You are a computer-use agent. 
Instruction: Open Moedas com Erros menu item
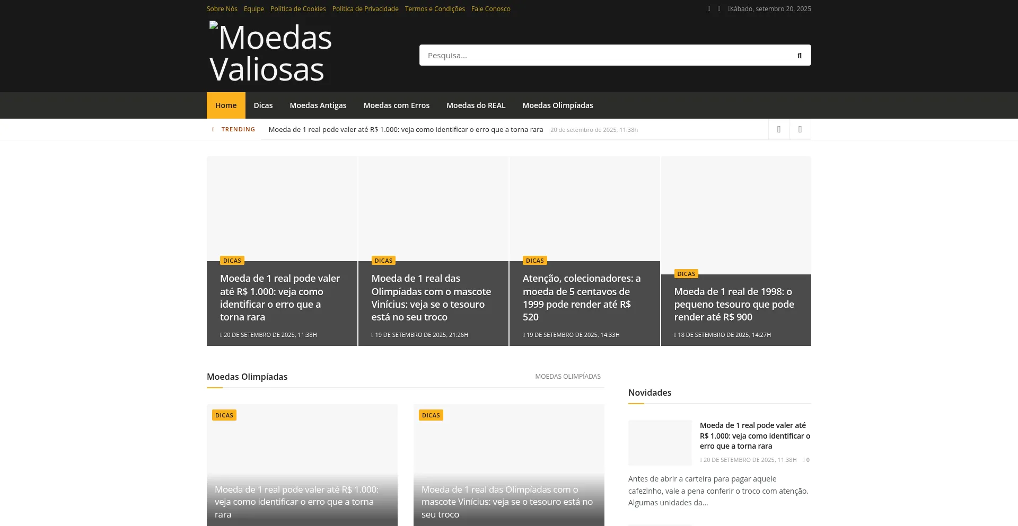396,105
